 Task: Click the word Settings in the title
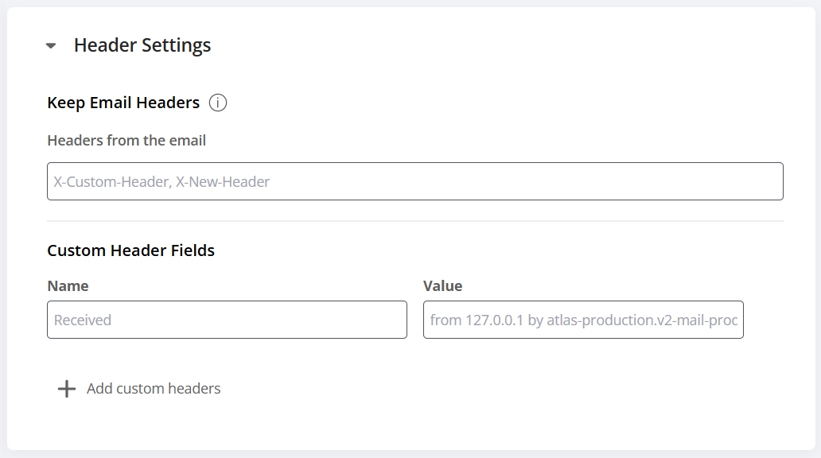click(176, 45)
